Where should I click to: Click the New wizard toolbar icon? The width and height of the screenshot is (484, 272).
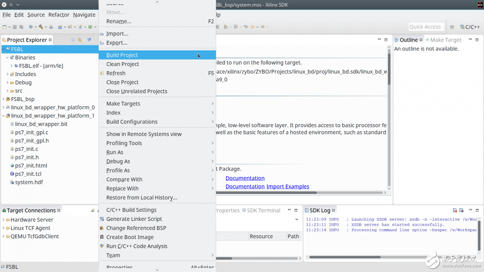tap(5, 27)
